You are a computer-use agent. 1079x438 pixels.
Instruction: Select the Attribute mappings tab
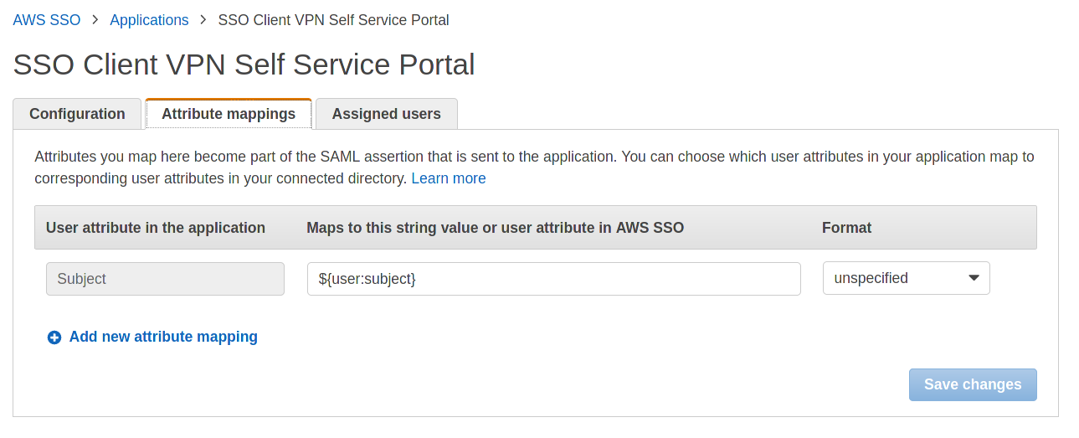(x=229, y=114)
